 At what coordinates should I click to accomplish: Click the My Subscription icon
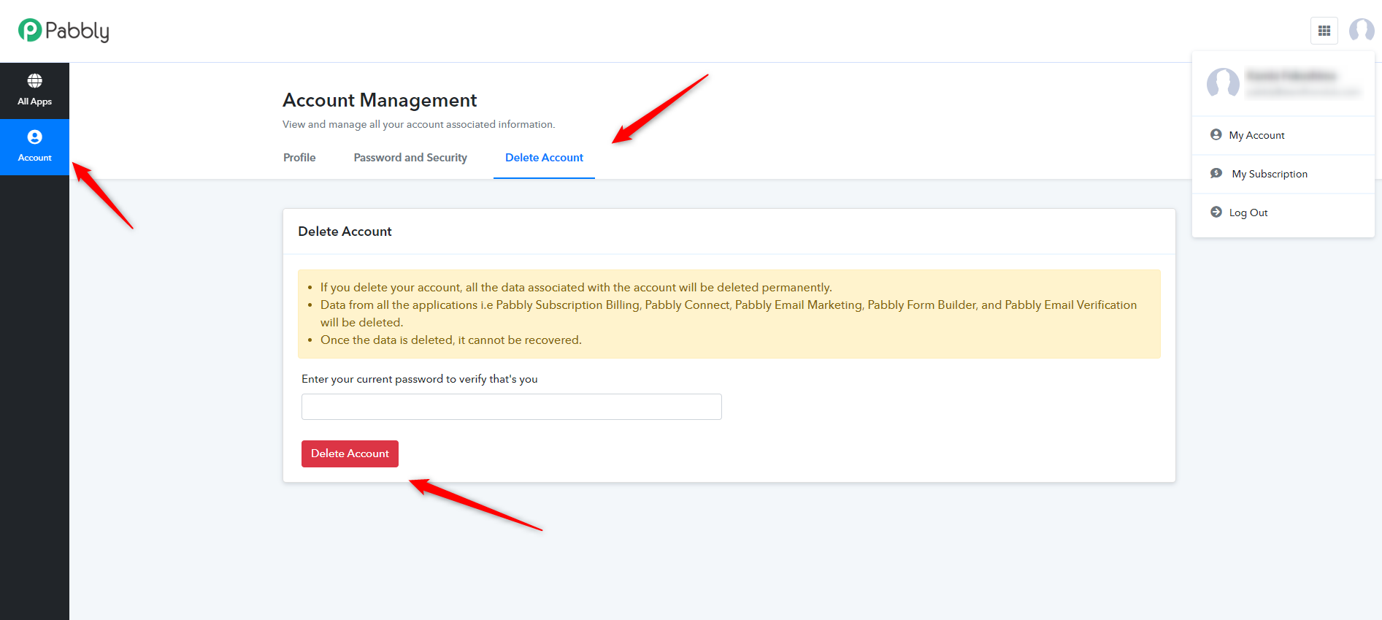pyautogui.click(x=1216, y=173)
